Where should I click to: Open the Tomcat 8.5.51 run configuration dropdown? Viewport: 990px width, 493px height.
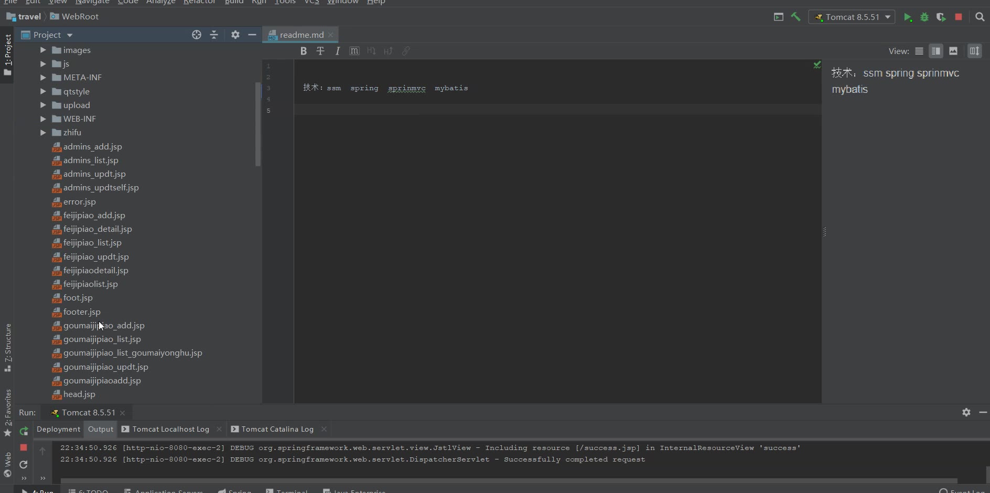(852, 17)
